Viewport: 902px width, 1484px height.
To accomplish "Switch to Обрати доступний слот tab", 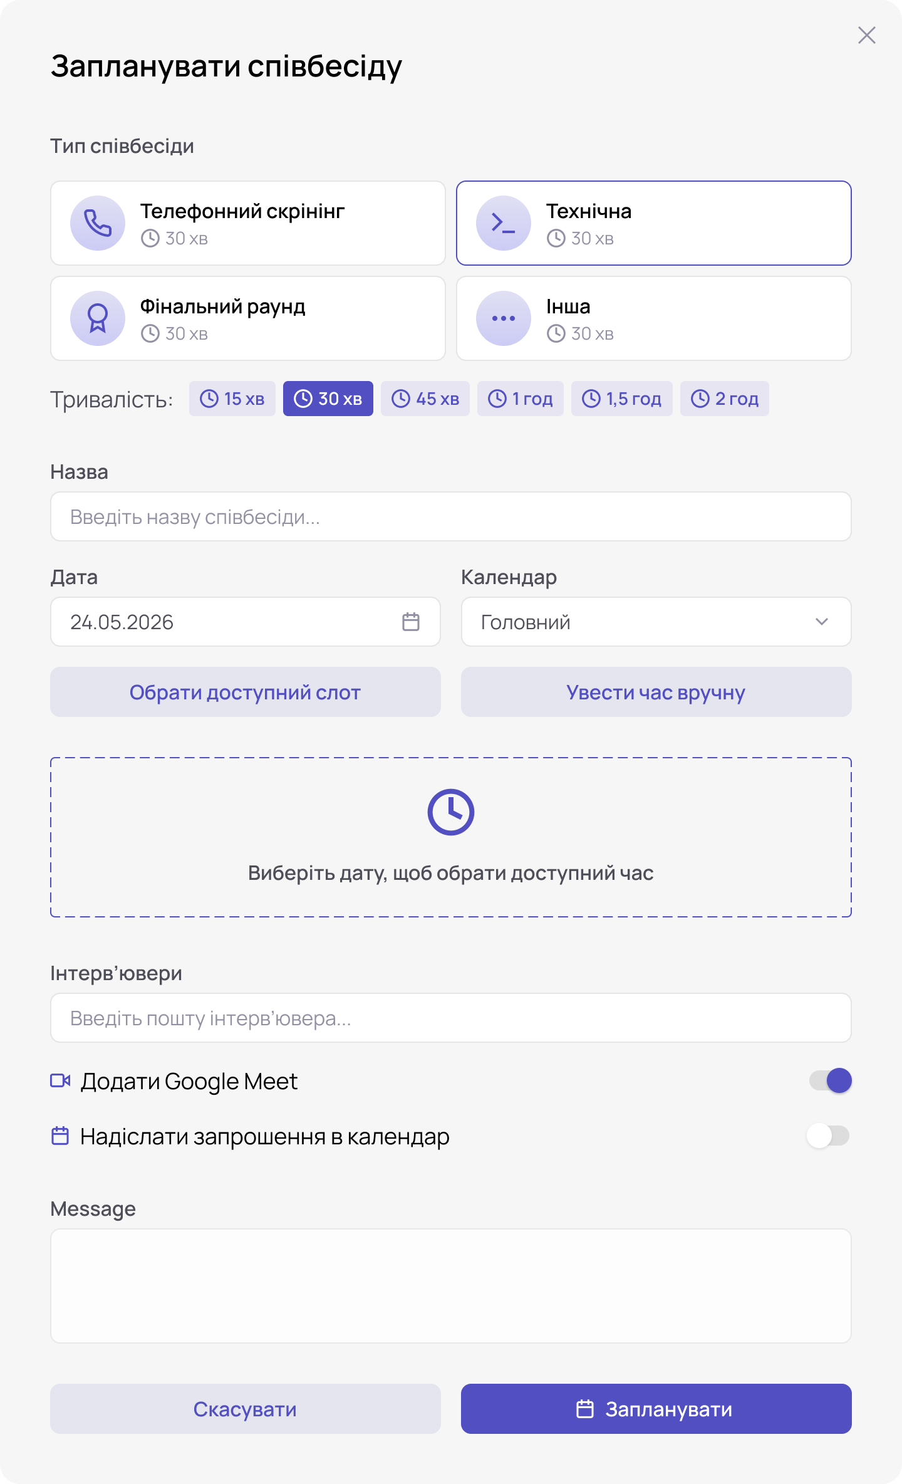I will [x=246, y=692].
